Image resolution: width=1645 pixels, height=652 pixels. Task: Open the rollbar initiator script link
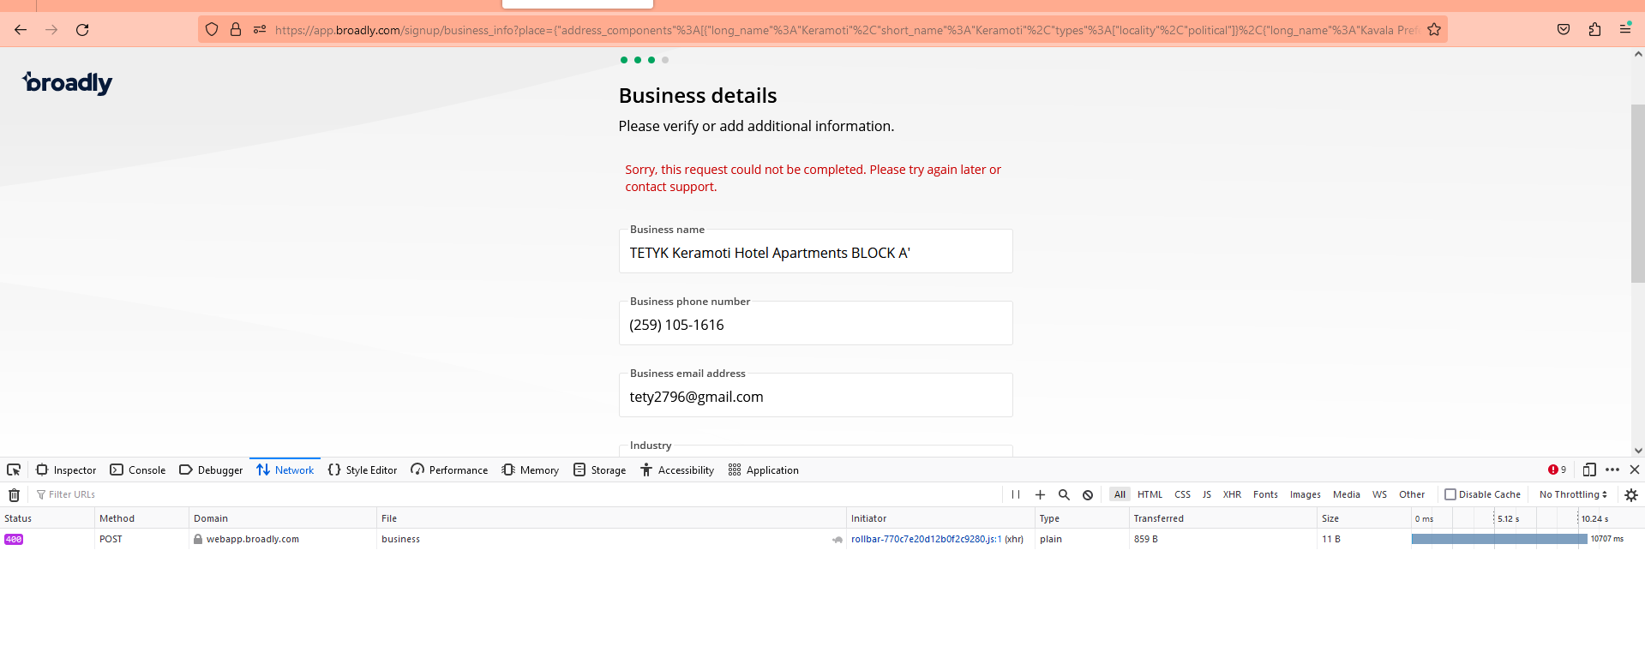(x=926, y=539)
